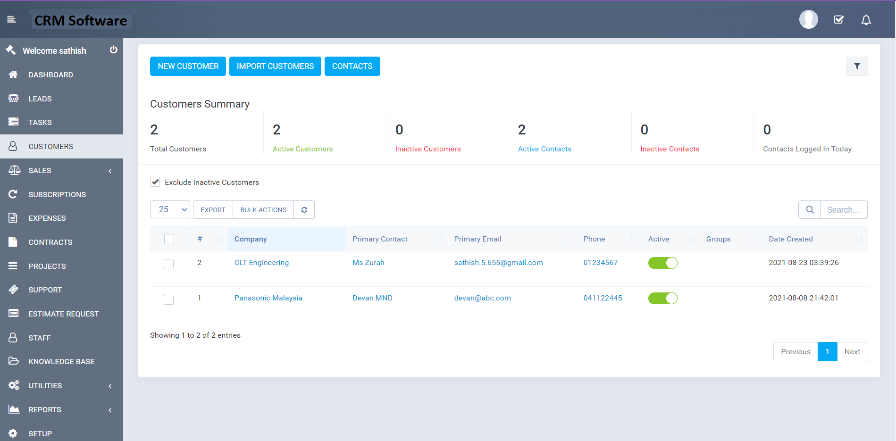Click the New Customer button
This screenshot has height=441, width=896.
point(188,67)
